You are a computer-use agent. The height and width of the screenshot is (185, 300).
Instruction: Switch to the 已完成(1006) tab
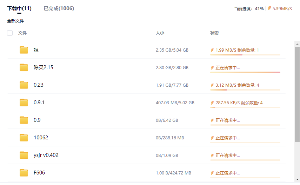point(59,8)
